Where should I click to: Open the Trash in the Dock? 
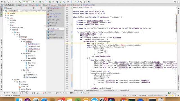pos(161,99)
